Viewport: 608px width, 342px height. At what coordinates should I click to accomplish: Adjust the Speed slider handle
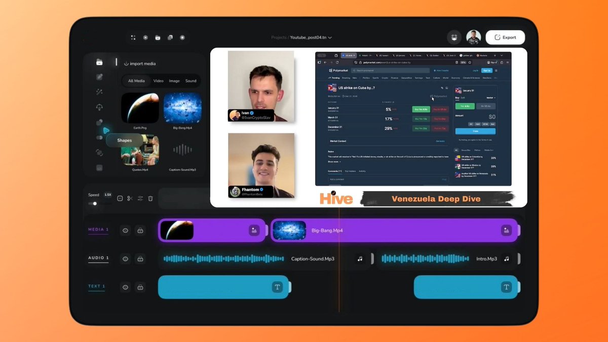point(95,203)
